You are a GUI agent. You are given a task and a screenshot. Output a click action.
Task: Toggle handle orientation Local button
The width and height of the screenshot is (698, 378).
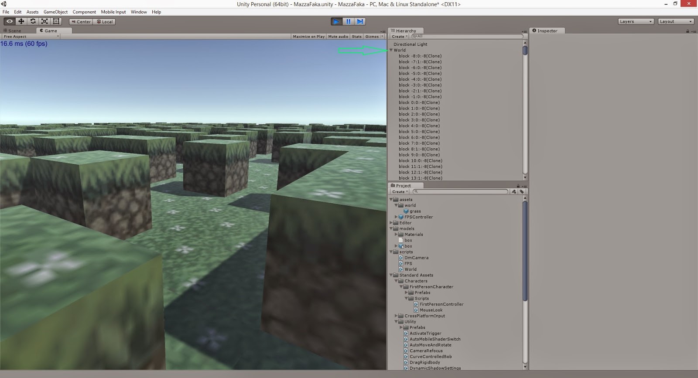pyautogui.click(x=104, y=21)
